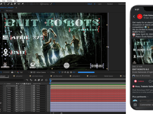Go back with the phone's arrow icon
Screen dimensions: 153x114
(134, 16)
